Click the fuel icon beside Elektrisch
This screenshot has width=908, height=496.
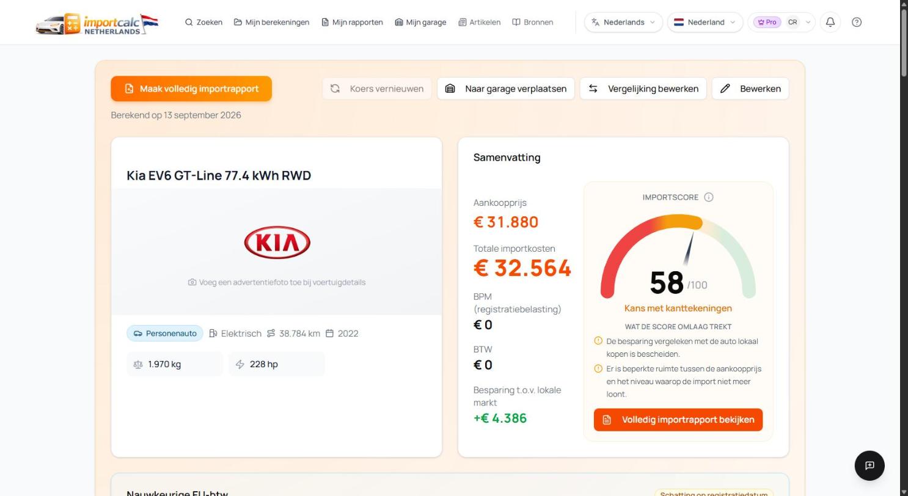tap(213, 334)
